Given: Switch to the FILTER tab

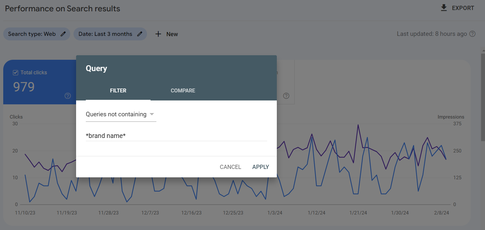Looking at the screenshot, I should click(118, 91).
